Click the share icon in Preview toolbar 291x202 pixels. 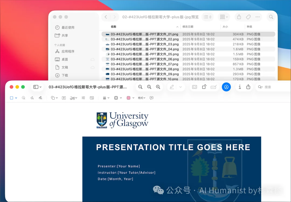coord(248,87)
